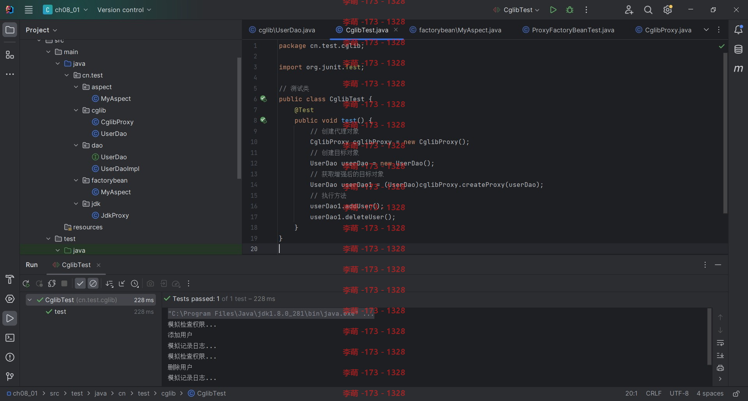Toggle auto-test rerun icon

click(52, 284)
